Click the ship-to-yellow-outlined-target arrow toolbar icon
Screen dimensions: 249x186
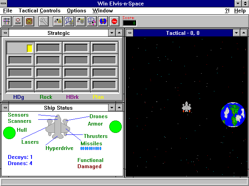point(58,21)
